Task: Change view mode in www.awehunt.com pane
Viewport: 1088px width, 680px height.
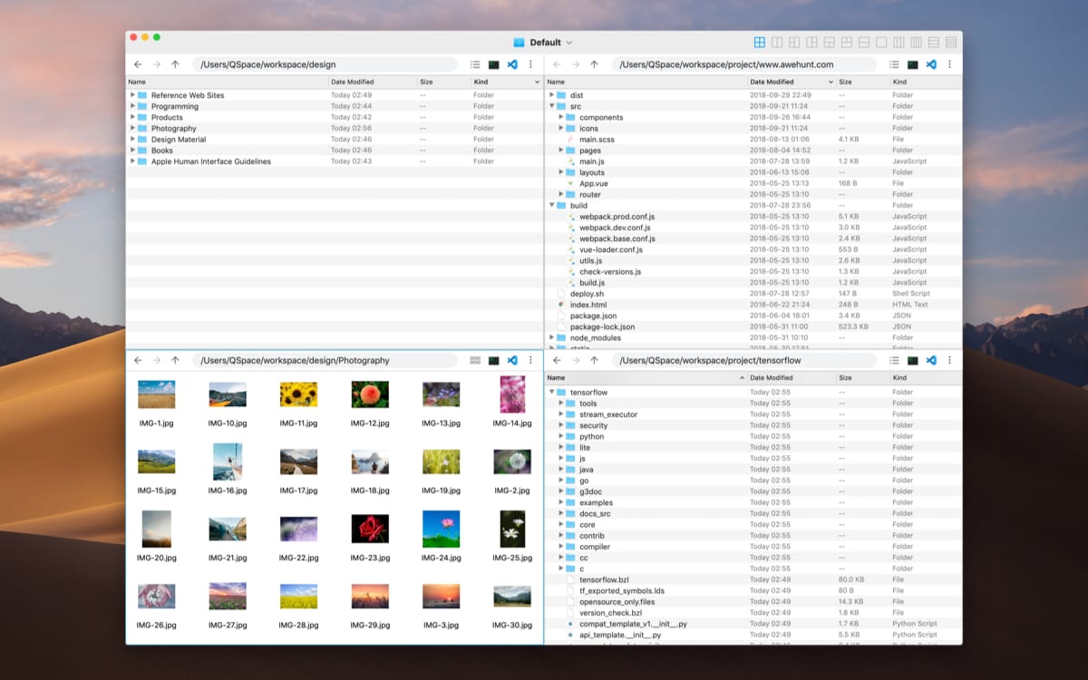Action: pyautogui.click(x=894, y=64)
